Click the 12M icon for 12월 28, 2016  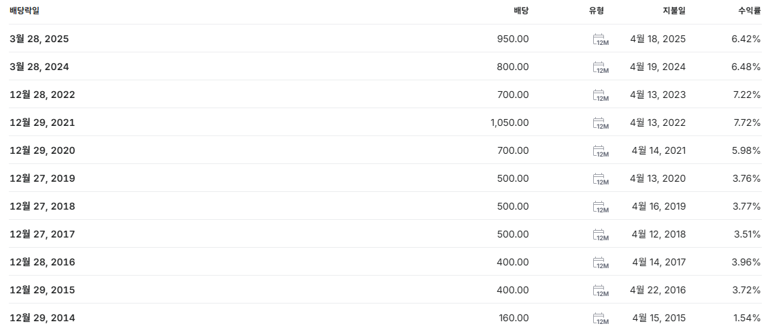[x=601, y=263]
